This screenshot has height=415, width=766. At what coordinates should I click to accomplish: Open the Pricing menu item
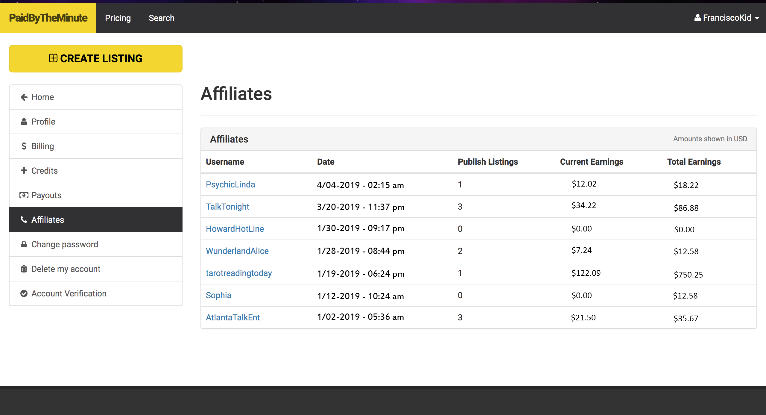pos(118,18)
